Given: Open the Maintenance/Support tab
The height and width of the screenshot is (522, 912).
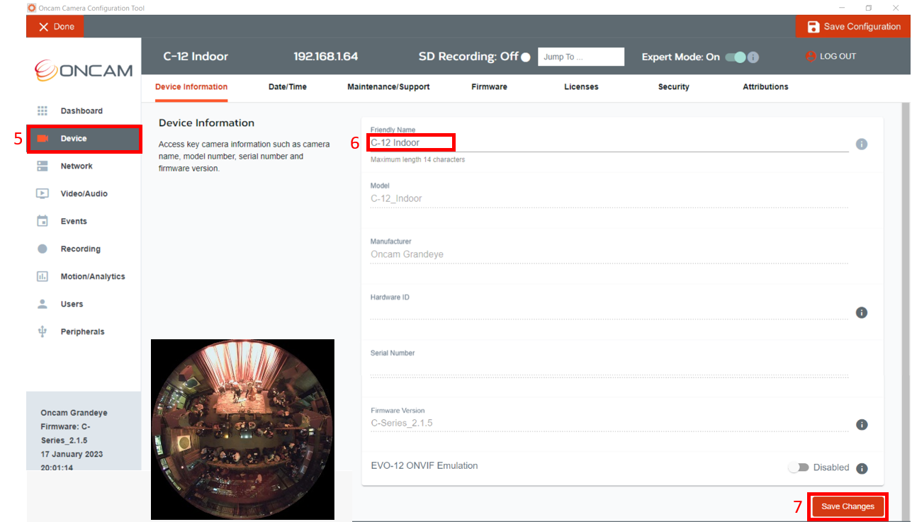Looking at the screenshot, I should click(x=388, y=87).
